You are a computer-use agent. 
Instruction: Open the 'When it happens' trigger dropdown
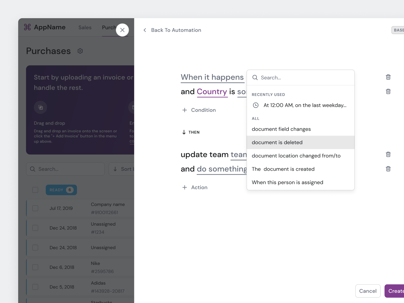(x=212, y=77)
